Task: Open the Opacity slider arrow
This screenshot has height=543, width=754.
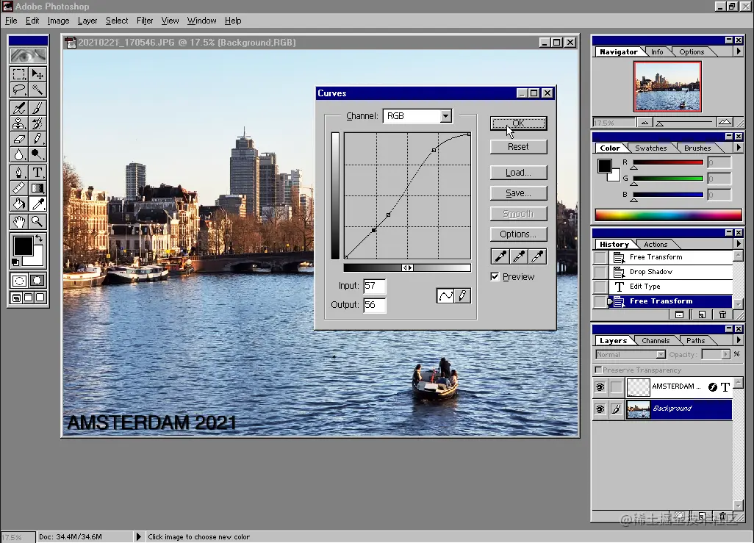Action: (x=725, y=354)
